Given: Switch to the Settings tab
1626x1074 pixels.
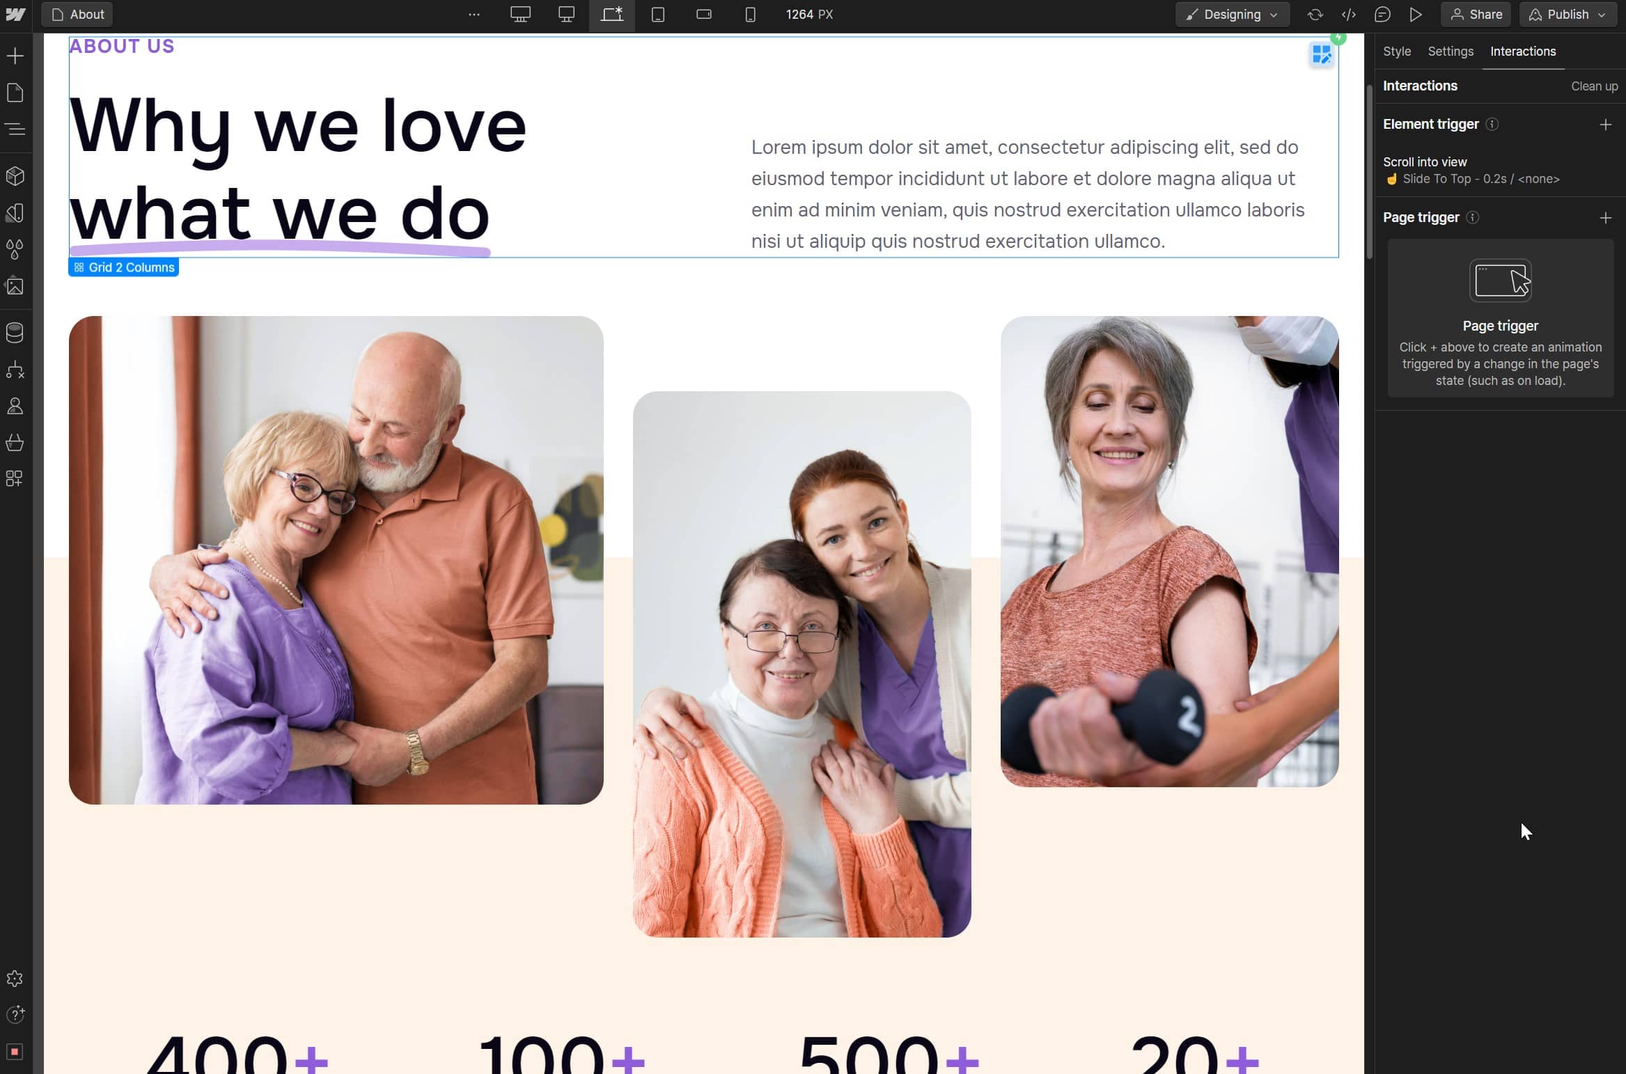Looking at the screenshot, I should tap(1450, 51).
